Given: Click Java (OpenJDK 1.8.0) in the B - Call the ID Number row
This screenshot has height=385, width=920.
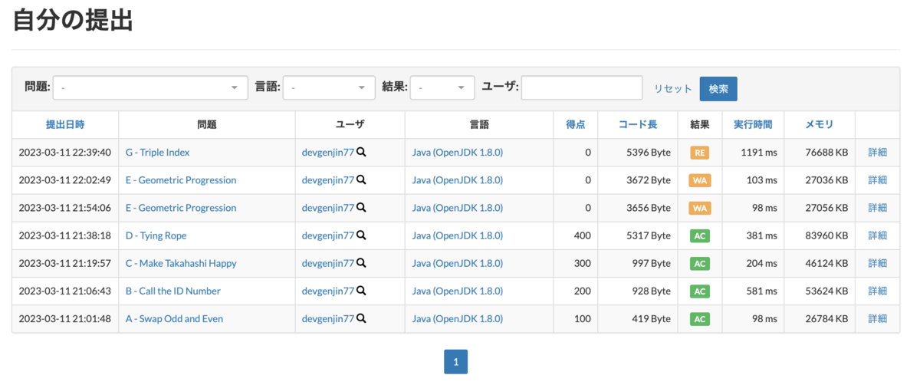Looking at the screenshot, I should (x=458, y=291).
